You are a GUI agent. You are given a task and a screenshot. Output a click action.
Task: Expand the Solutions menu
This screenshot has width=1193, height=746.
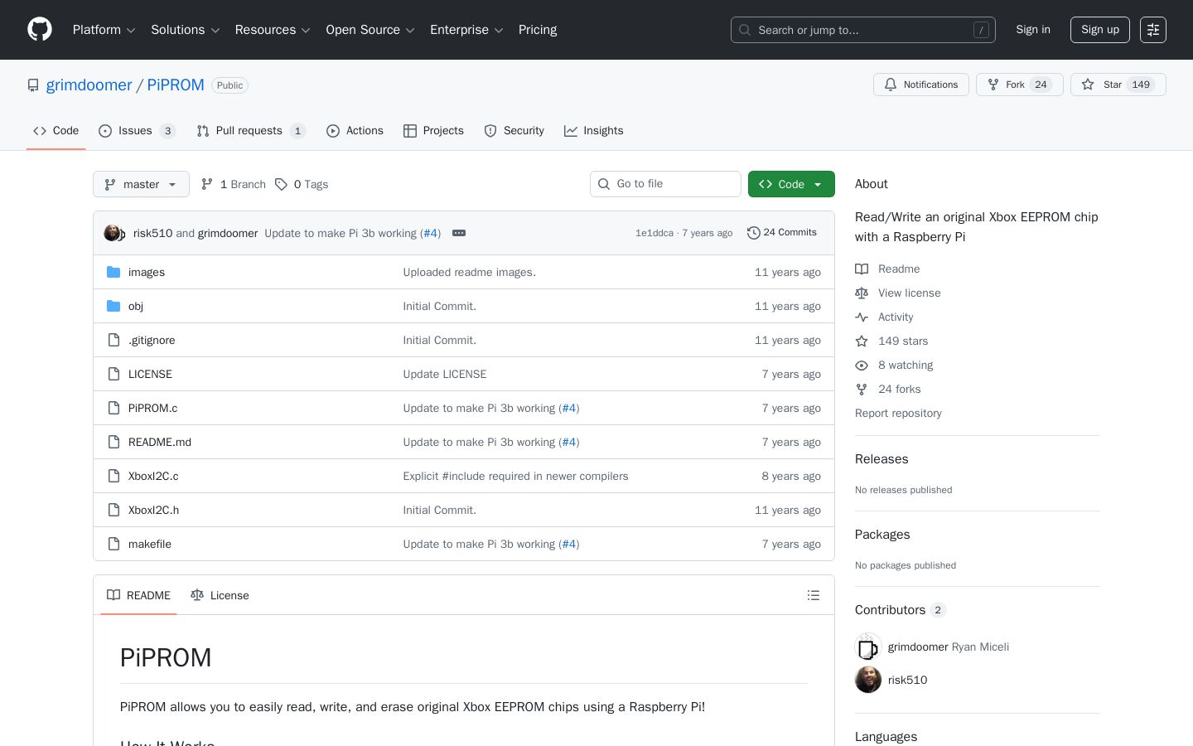[x=186, y=30]
